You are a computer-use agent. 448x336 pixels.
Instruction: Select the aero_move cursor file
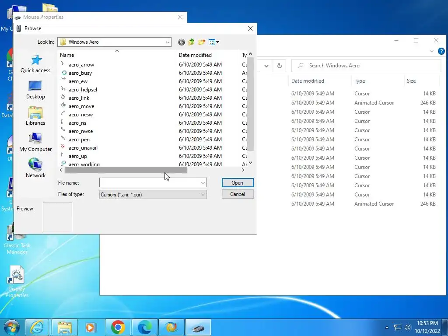tap(81, 106)
